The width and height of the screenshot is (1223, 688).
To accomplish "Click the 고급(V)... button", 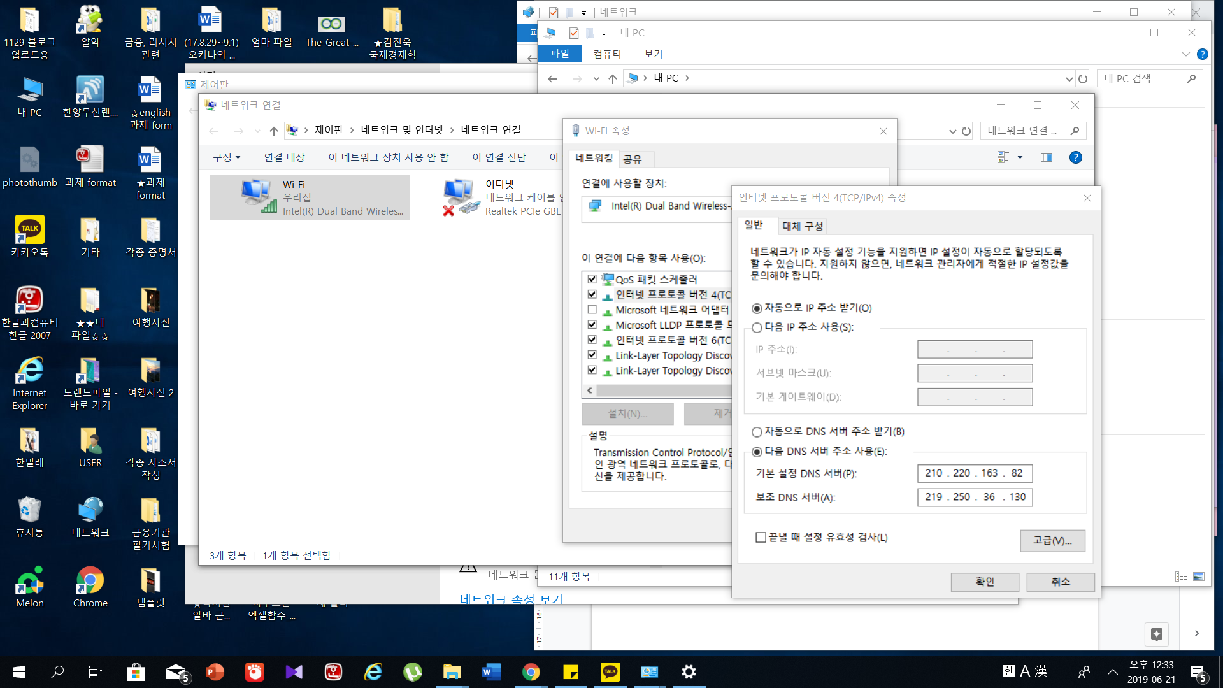I will (x=1052, y=541).
